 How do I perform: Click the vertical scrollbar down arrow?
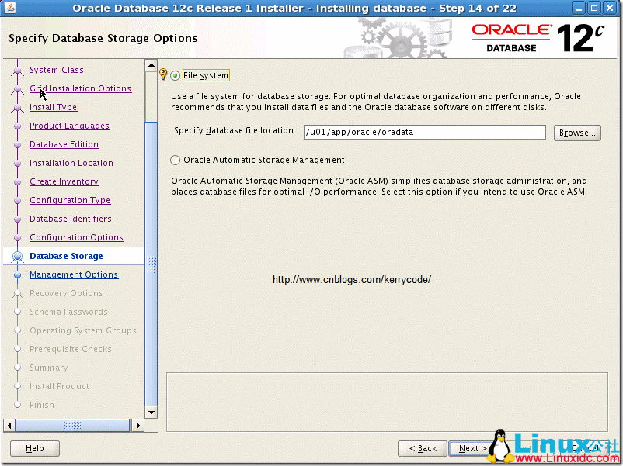(x=151, y=412)
